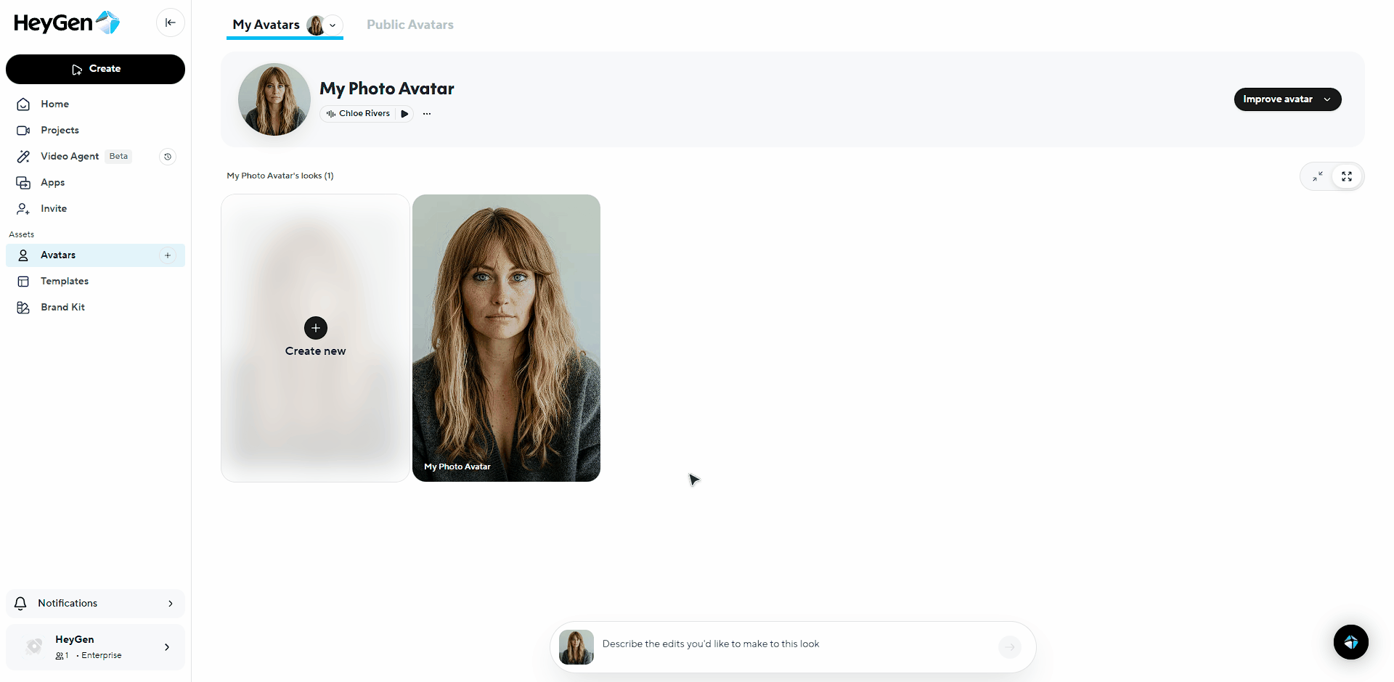Open My Avatars selector dropdown arrow

coord(333,25)
